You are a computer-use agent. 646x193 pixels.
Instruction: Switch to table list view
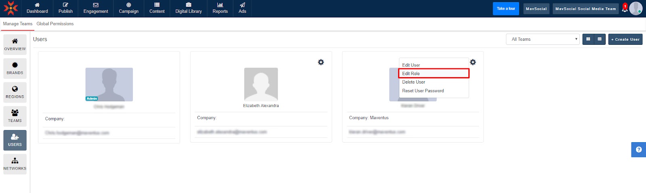pos(600,39)
